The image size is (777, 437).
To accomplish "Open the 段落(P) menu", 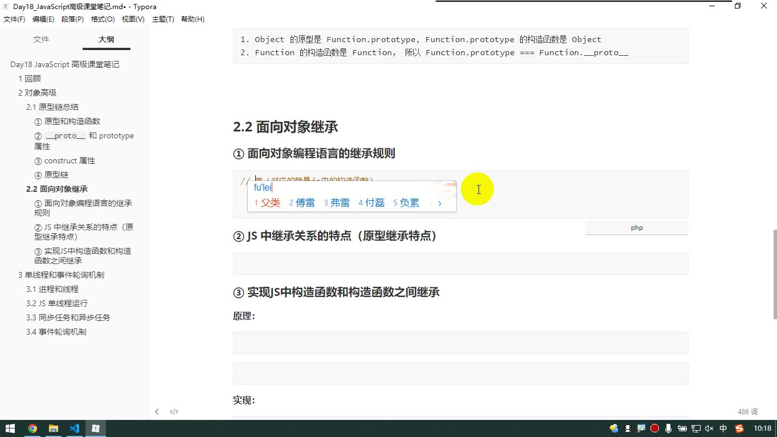I will tap(72, 19).
